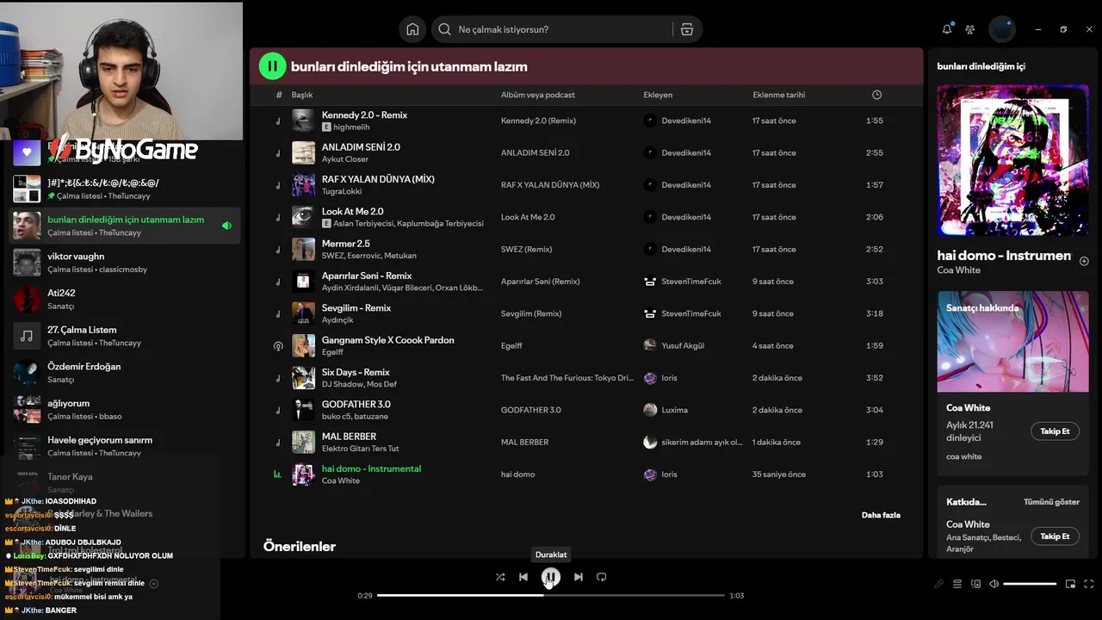This screenshot has height=620, width=1102.
Task: Open artist Aykut Closer link
Action: (x=345, y=159)
